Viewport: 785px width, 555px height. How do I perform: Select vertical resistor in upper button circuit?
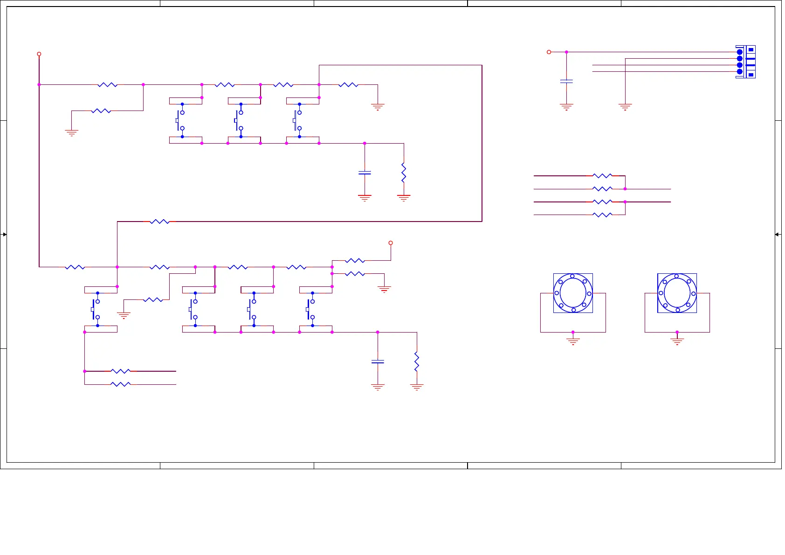(x=404, y=173)
